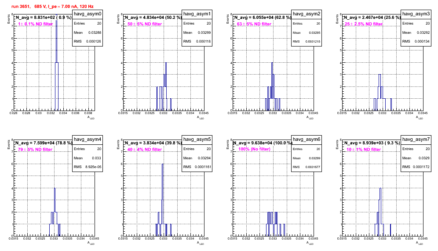Click the 40± 4% ND filter annotation
438x251 pixels.
(x=145, y=150)
